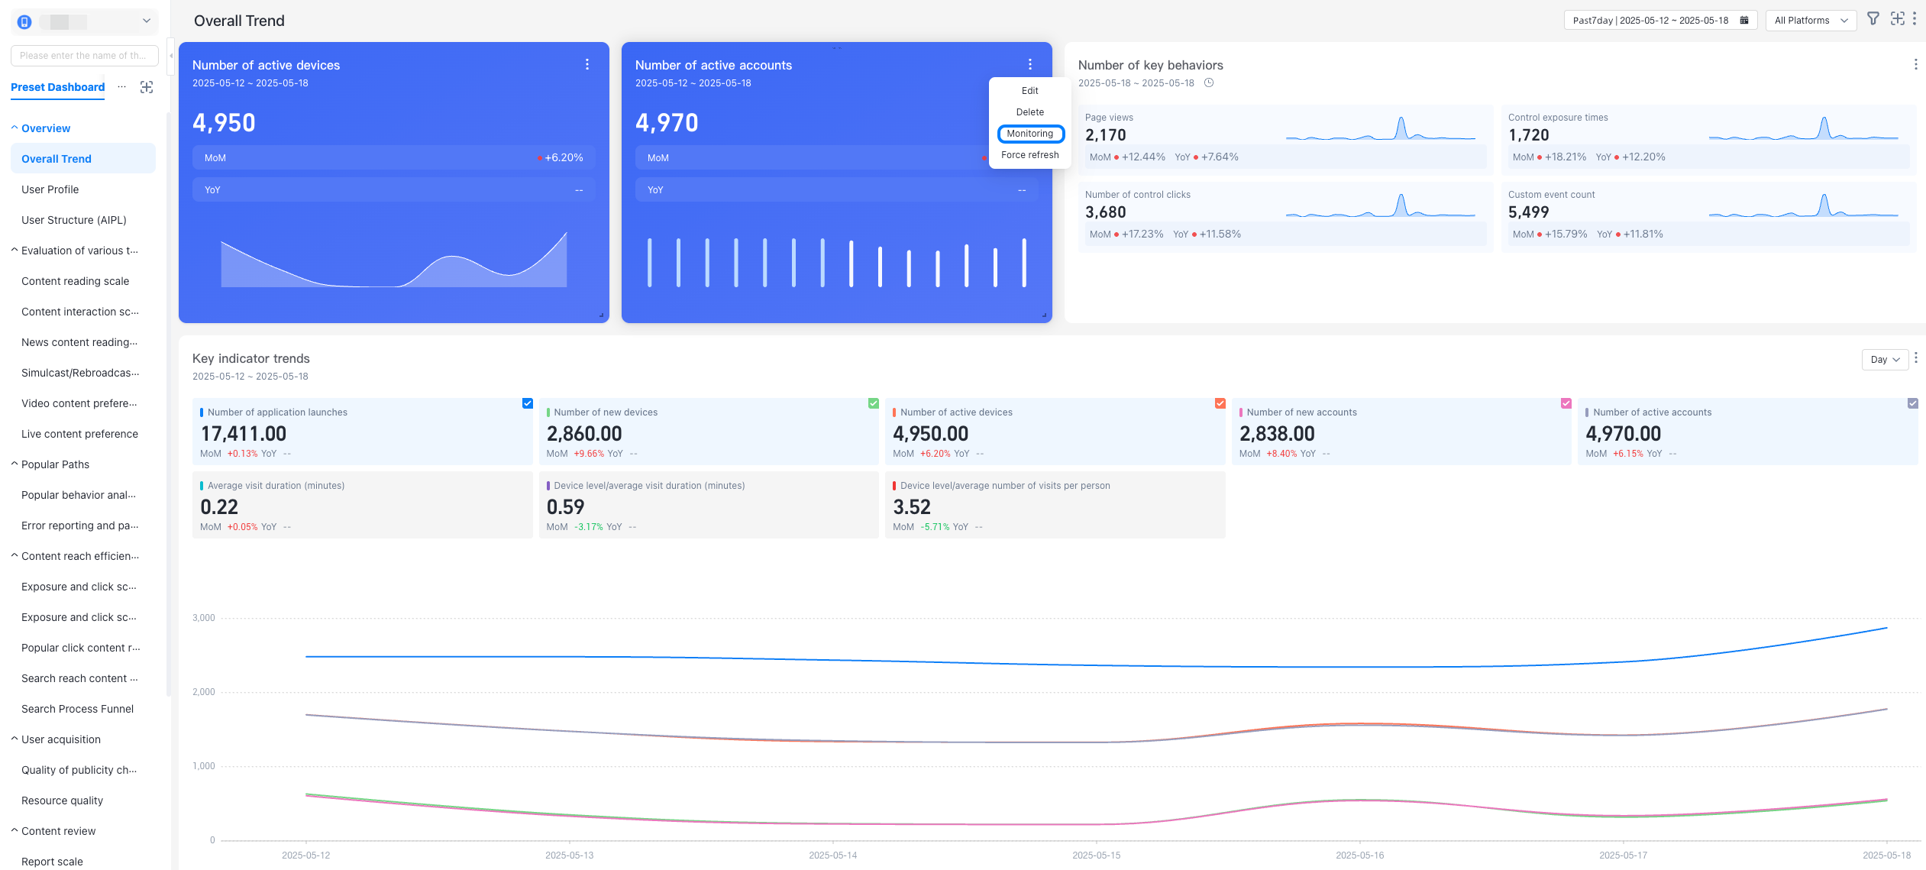Open the User Profile page

click(x=50, y=189)
